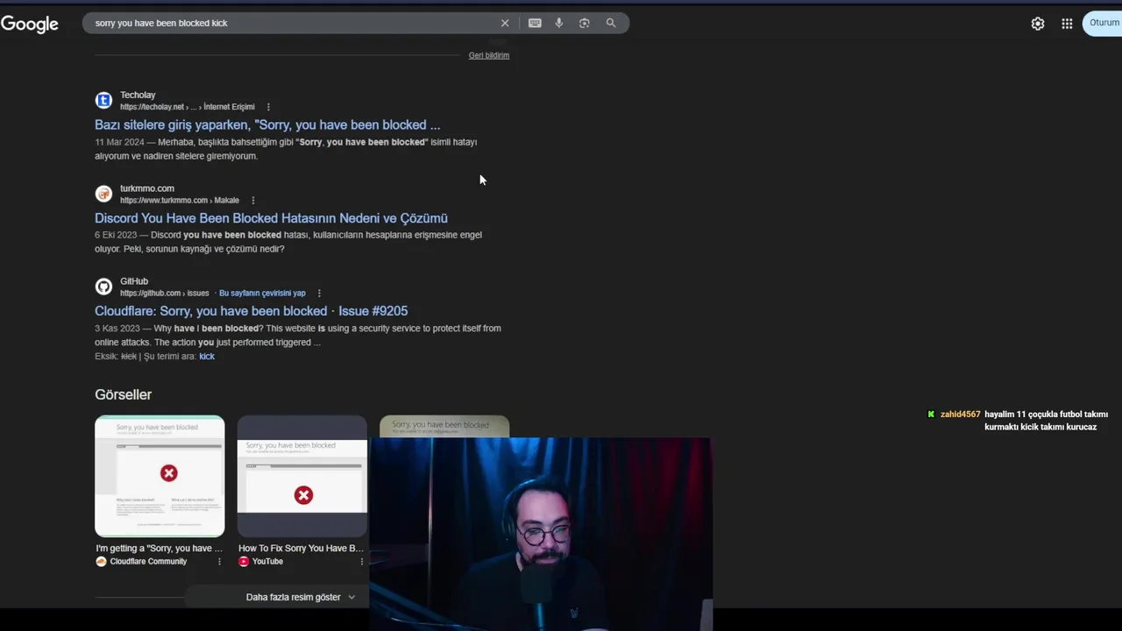1122x631 pixels.
Task: Open 'Discord You Have Been Blocked Hatasının Nedeni' result
Action: tap(271, 218)
